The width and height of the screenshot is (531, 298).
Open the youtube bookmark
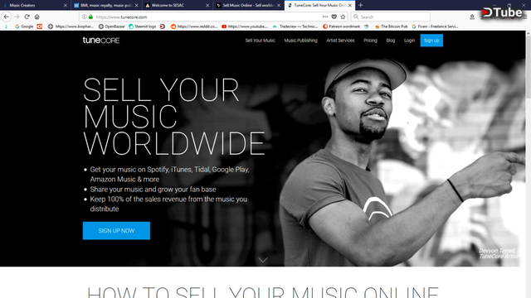(245, 26)
